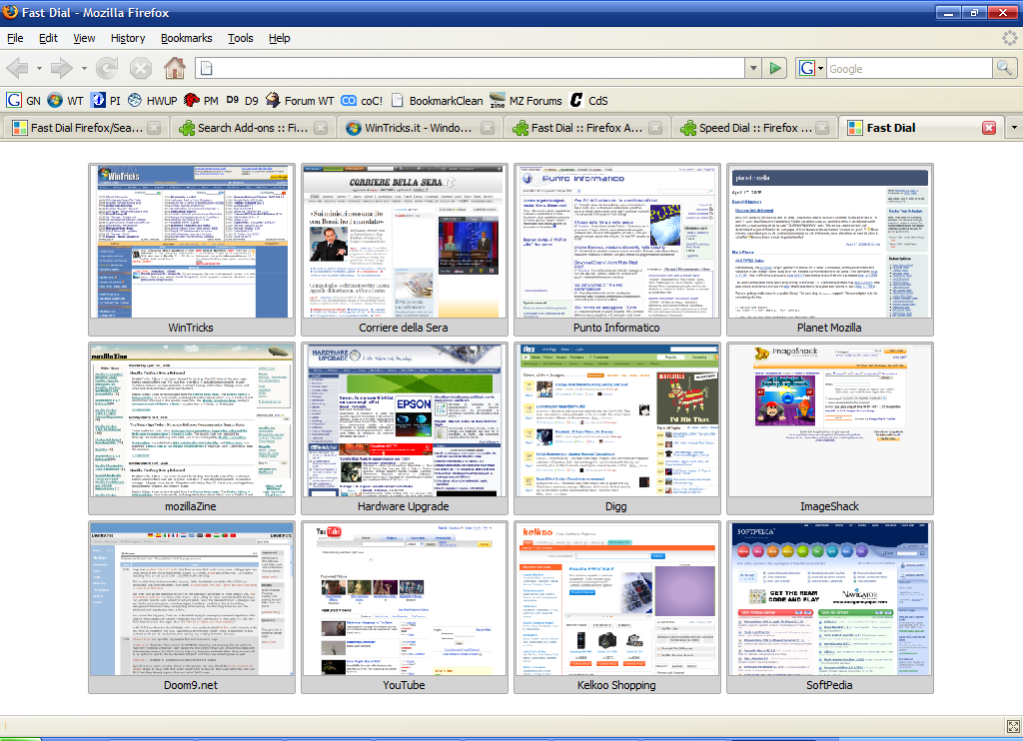Open the PI bookmark

tap(106, 101)
